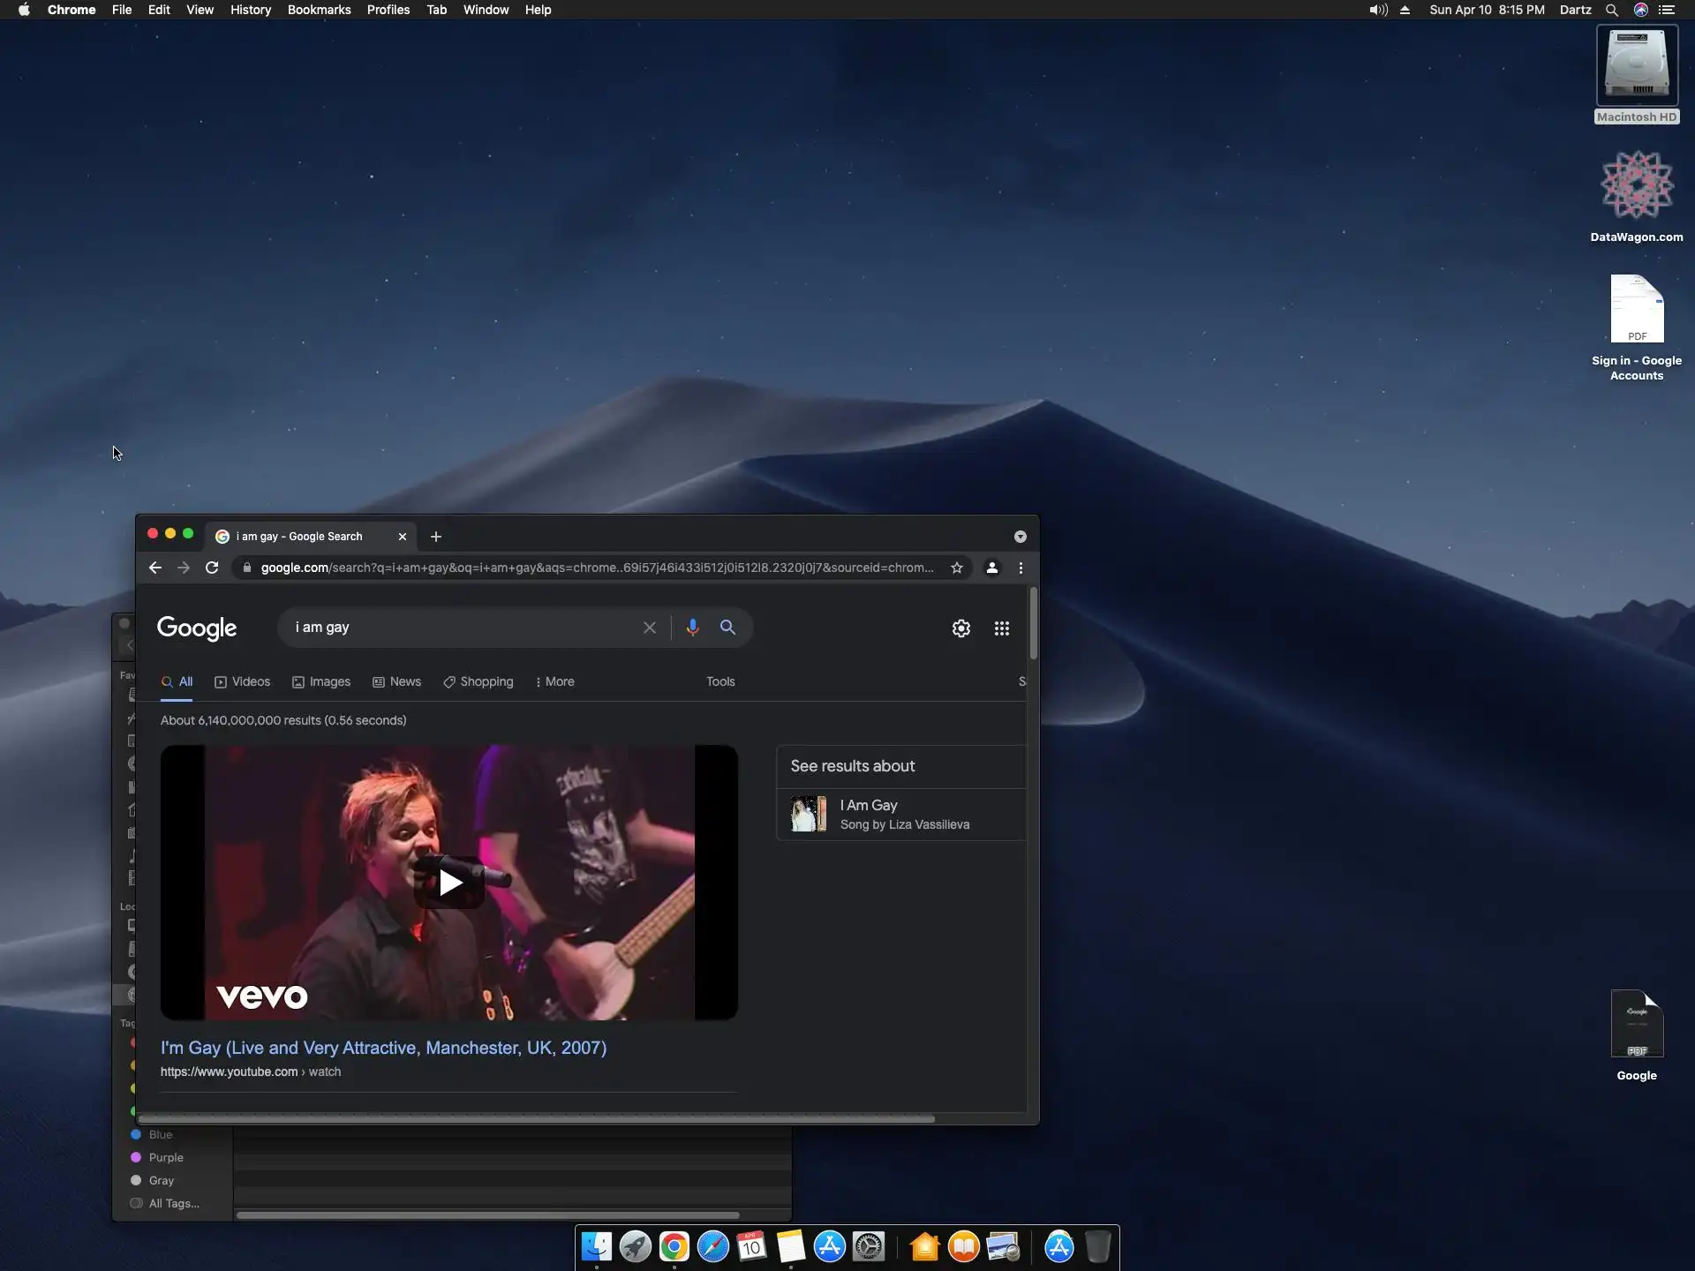Expand the More search filters
Screen dimensions: 1695x1271
coord(554,681)
